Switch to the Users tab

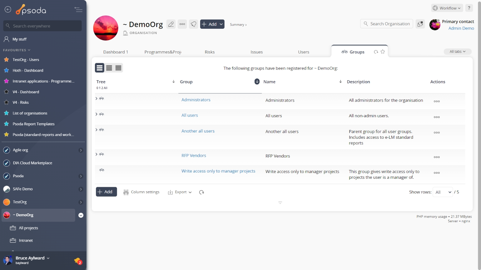point(303,52)
